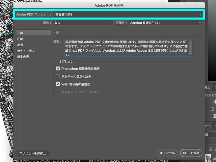Open the 規格 dropdown showing なし

(83, 23)
